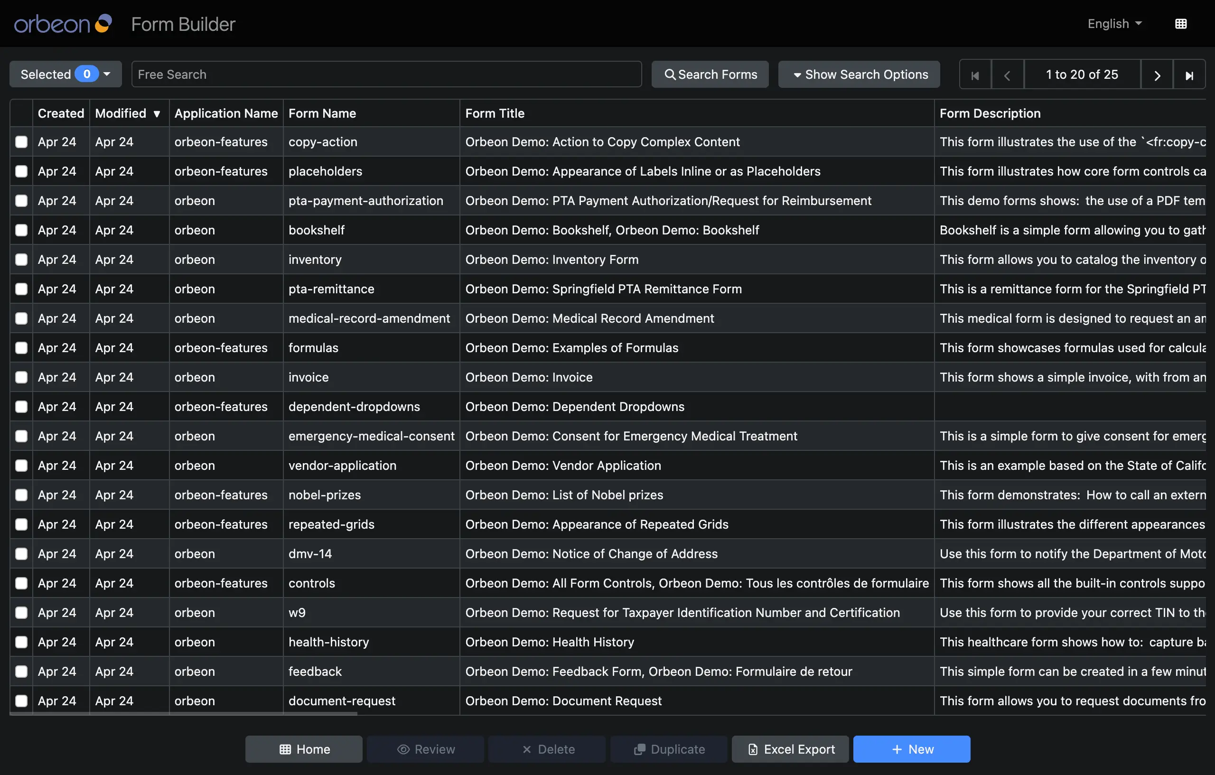The height and width of the screenshot is (775, 1215).
Task: Check the dmv-14 row checkbox
Action: click(x=21, y=553)
